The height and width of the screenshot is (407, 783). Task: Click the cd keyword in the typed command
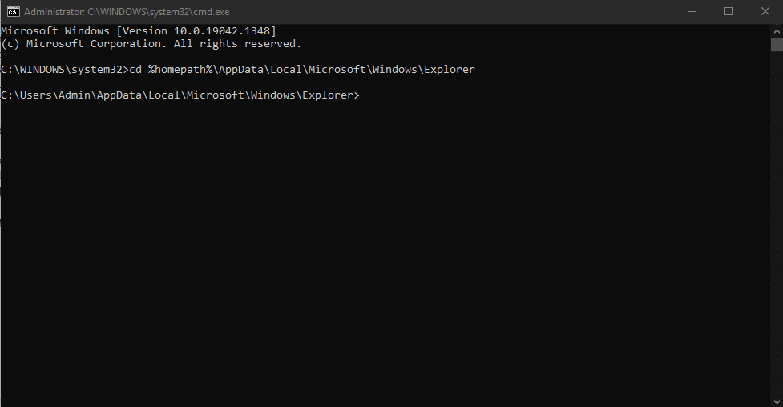click(135, 70)
